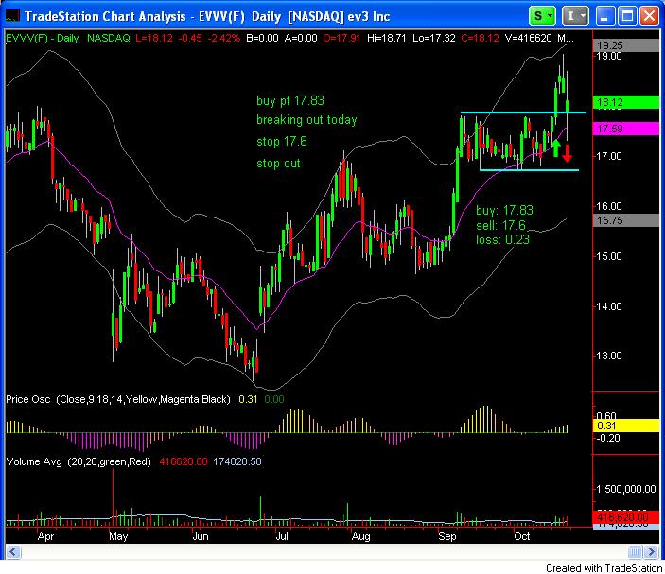Click the horizontal scrollbar thumb

pyautogui.click(x=635, y=551)
